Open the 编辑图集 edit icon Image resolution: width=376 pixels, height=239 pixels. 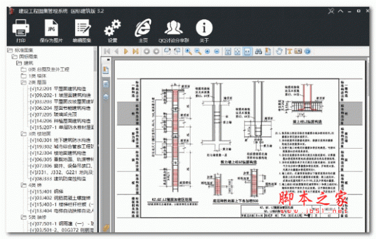82,28
